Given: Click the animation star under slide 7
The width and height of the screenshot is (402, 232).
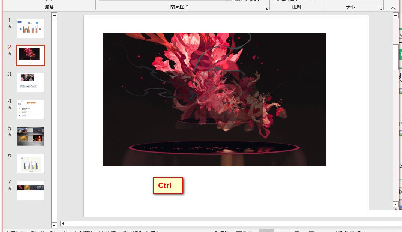Looking at the screenshot, I should [x=10, y=189].
